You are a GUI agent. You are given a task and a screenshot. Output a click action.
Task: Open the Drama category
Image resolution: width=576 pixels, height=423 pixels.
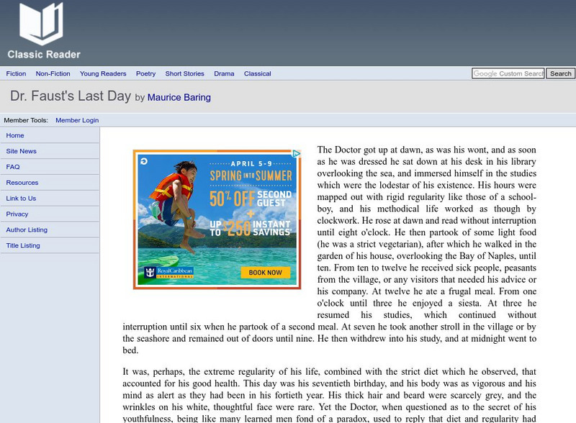[222, 73]
